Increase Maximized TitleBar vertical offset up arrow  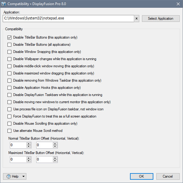point(55,158)
